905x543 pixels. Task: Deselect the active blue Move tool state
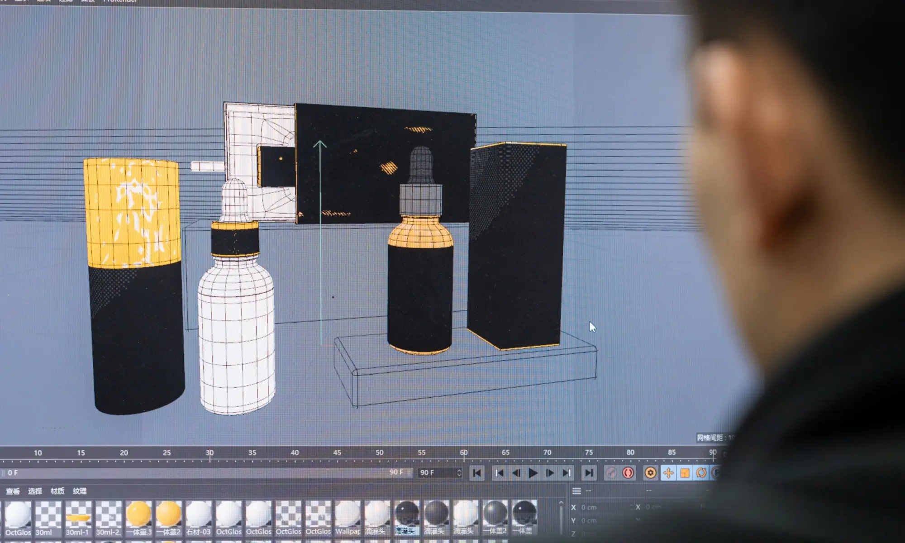(668, 472)
